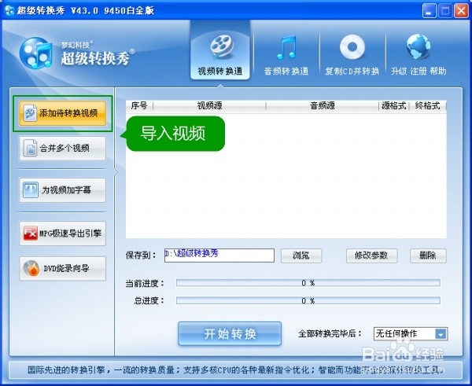This screenshot has height=386, width=472.
Task: Click the 添加待转换视频 button
Action: click(x=63, y=113)
